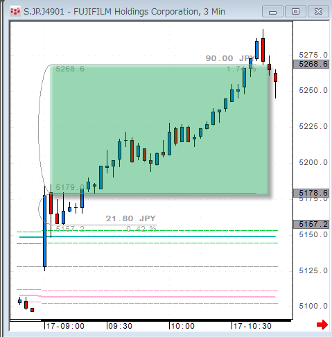Image resolution: width=332 pixels, height=337 pixels.
Task: Click the window title 'FUJIFILM Holdings Corporation, 3 Min'
Action: [x=149, y=12]
